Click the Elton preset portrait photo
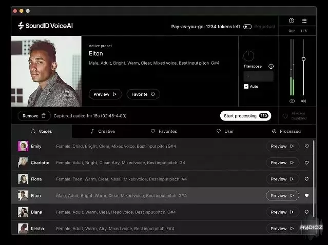Viewport: 328px width, 245px height. pos(46,71)
